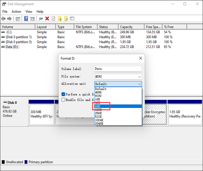203x171 pixels.
Task: Click the Back arrow toolbar icon
Action: [x=3, y=19]
